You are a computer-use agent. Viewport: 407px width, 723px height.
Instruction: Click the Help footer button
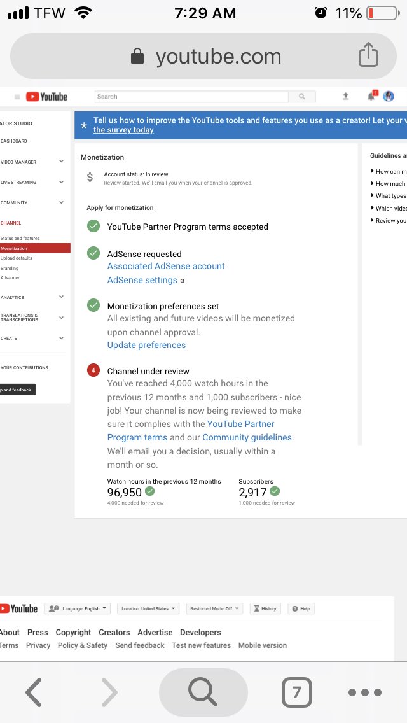coord(301,608)
